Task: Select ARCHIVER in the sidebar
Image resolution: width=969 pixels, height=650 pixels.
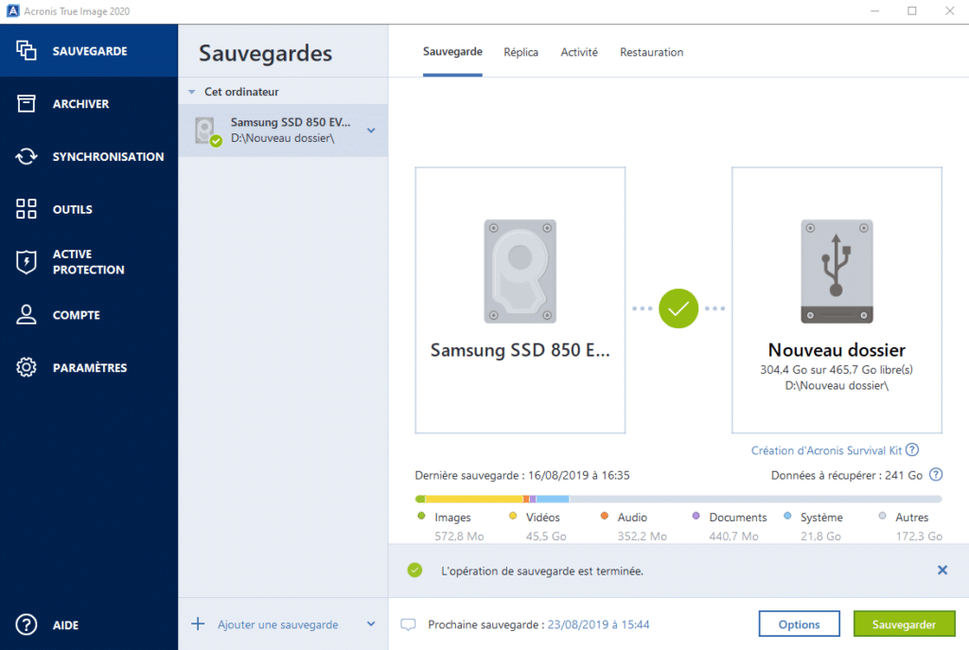Action: pos(81,104)
